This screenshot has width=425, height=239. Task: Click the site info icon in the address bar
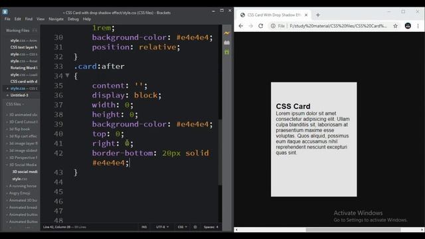(273, 26)
